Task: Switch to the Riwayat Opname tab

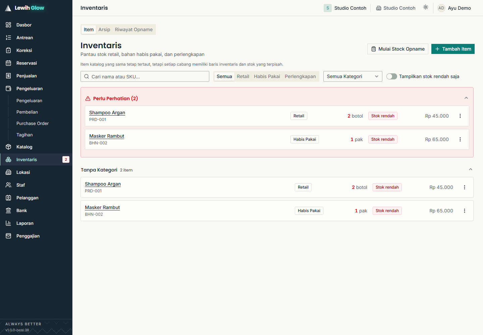Action: 134,29
